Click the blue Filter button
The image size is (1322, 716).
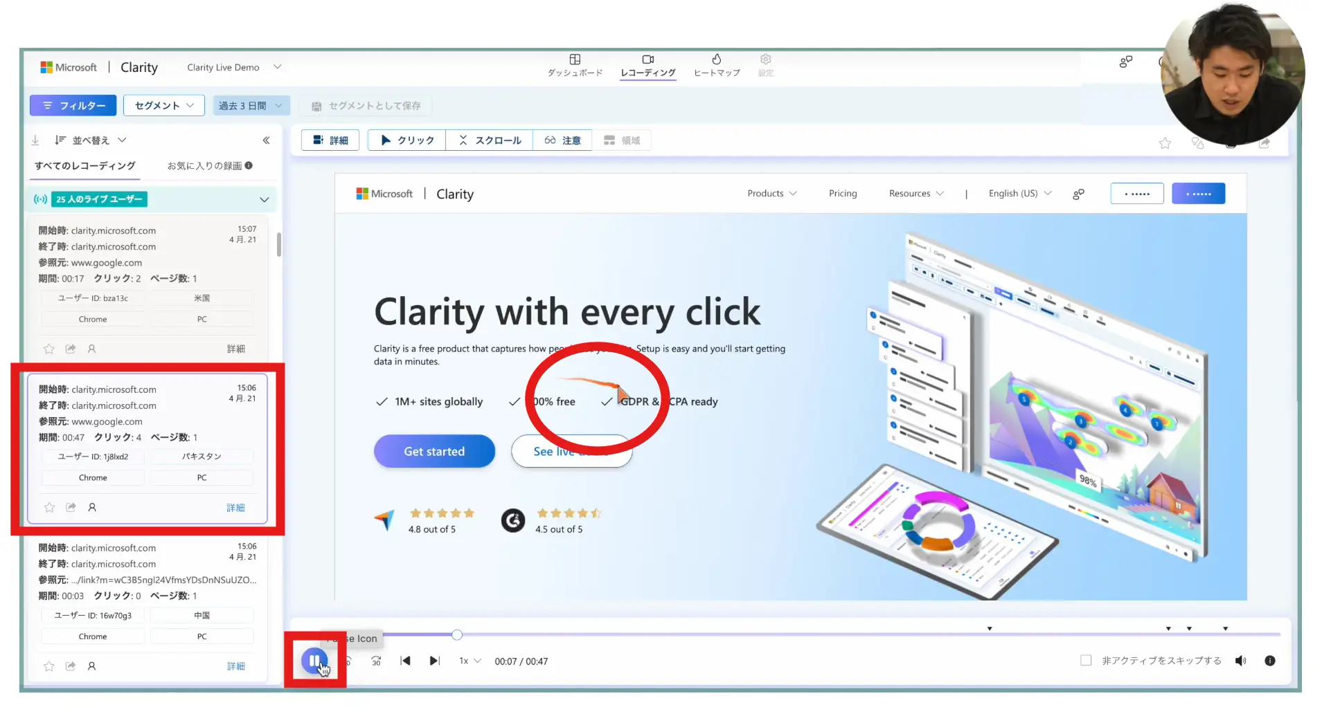[73, 106]
